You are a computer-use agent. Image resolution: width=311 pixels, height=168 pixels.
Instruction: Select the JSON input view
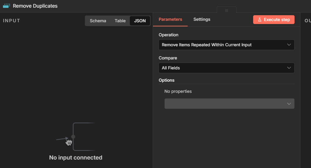(140, 21)
